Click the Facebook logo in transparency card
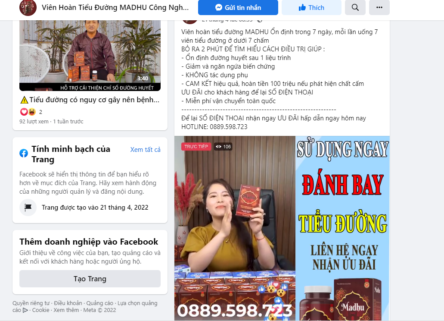444x321 pixels. click(x=24, y=153)
